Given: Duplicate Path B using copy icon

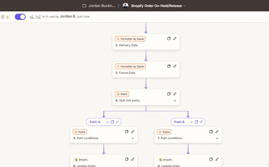Looking at the screenshot, I should click(x=197, y=122).
